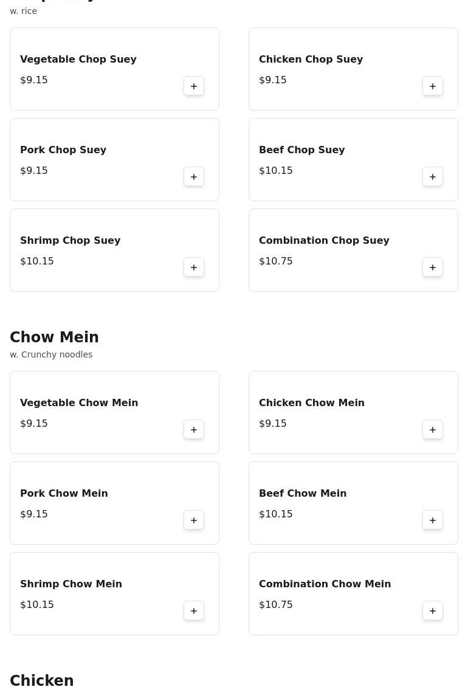468x687 pixels.
Task: Add Chicken Chop Suey with plus icon
Action: [x=433, y=86]
